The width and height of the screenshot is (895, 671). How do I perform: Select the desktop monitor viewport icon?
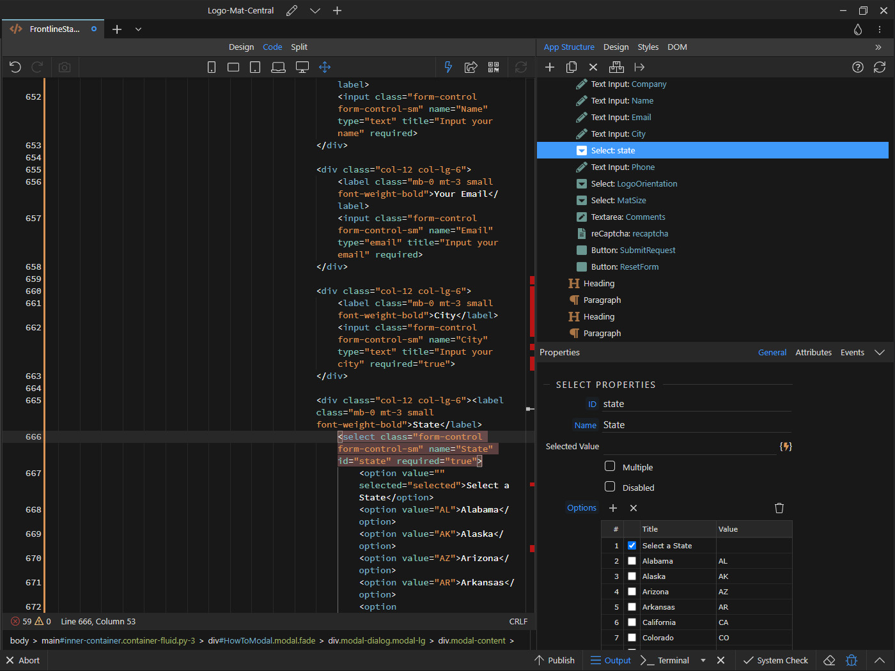[302, 67]
